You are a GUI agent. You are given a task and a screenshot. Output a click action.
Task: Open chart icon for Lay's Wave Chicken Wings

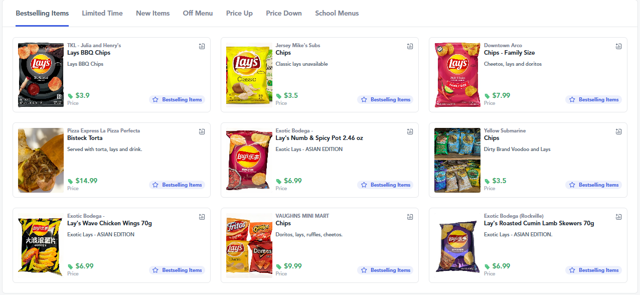(x=202, y=217)
